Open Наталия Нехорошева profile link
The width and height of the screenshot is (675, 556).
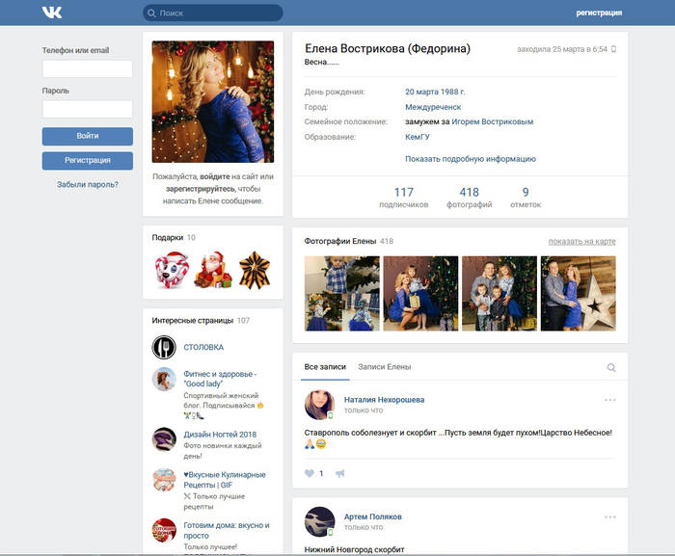(384, 400)
